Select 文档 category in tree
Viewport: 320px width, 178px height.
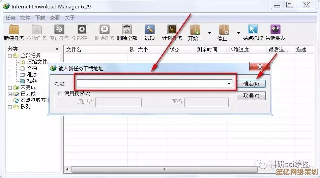tap(32, 68)
